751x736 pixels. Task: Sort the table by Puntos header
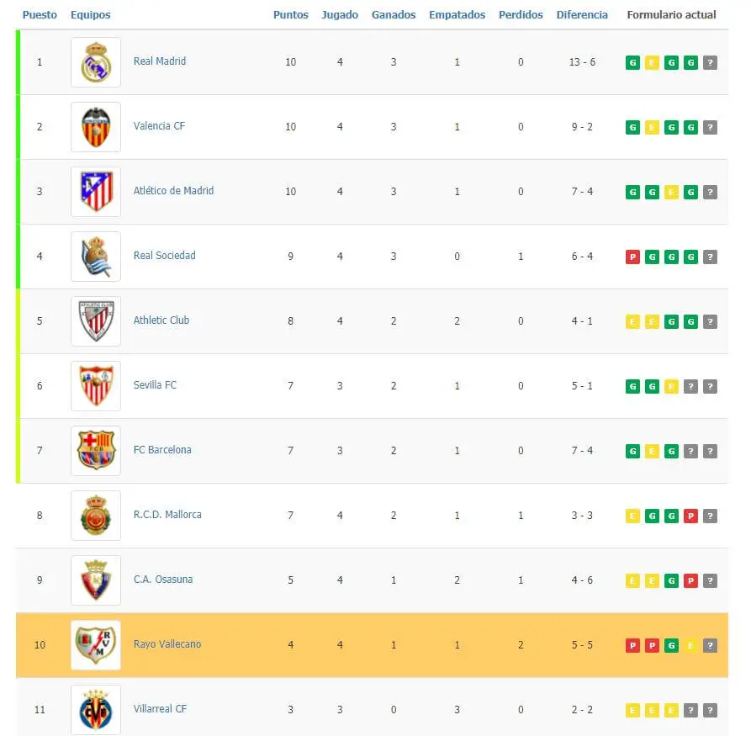click(x=290, y=13)
